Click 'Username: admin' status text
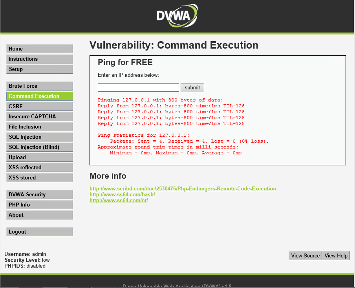This screenshot has width=355, height=288. pyautogui.click(x=25, y=254)
